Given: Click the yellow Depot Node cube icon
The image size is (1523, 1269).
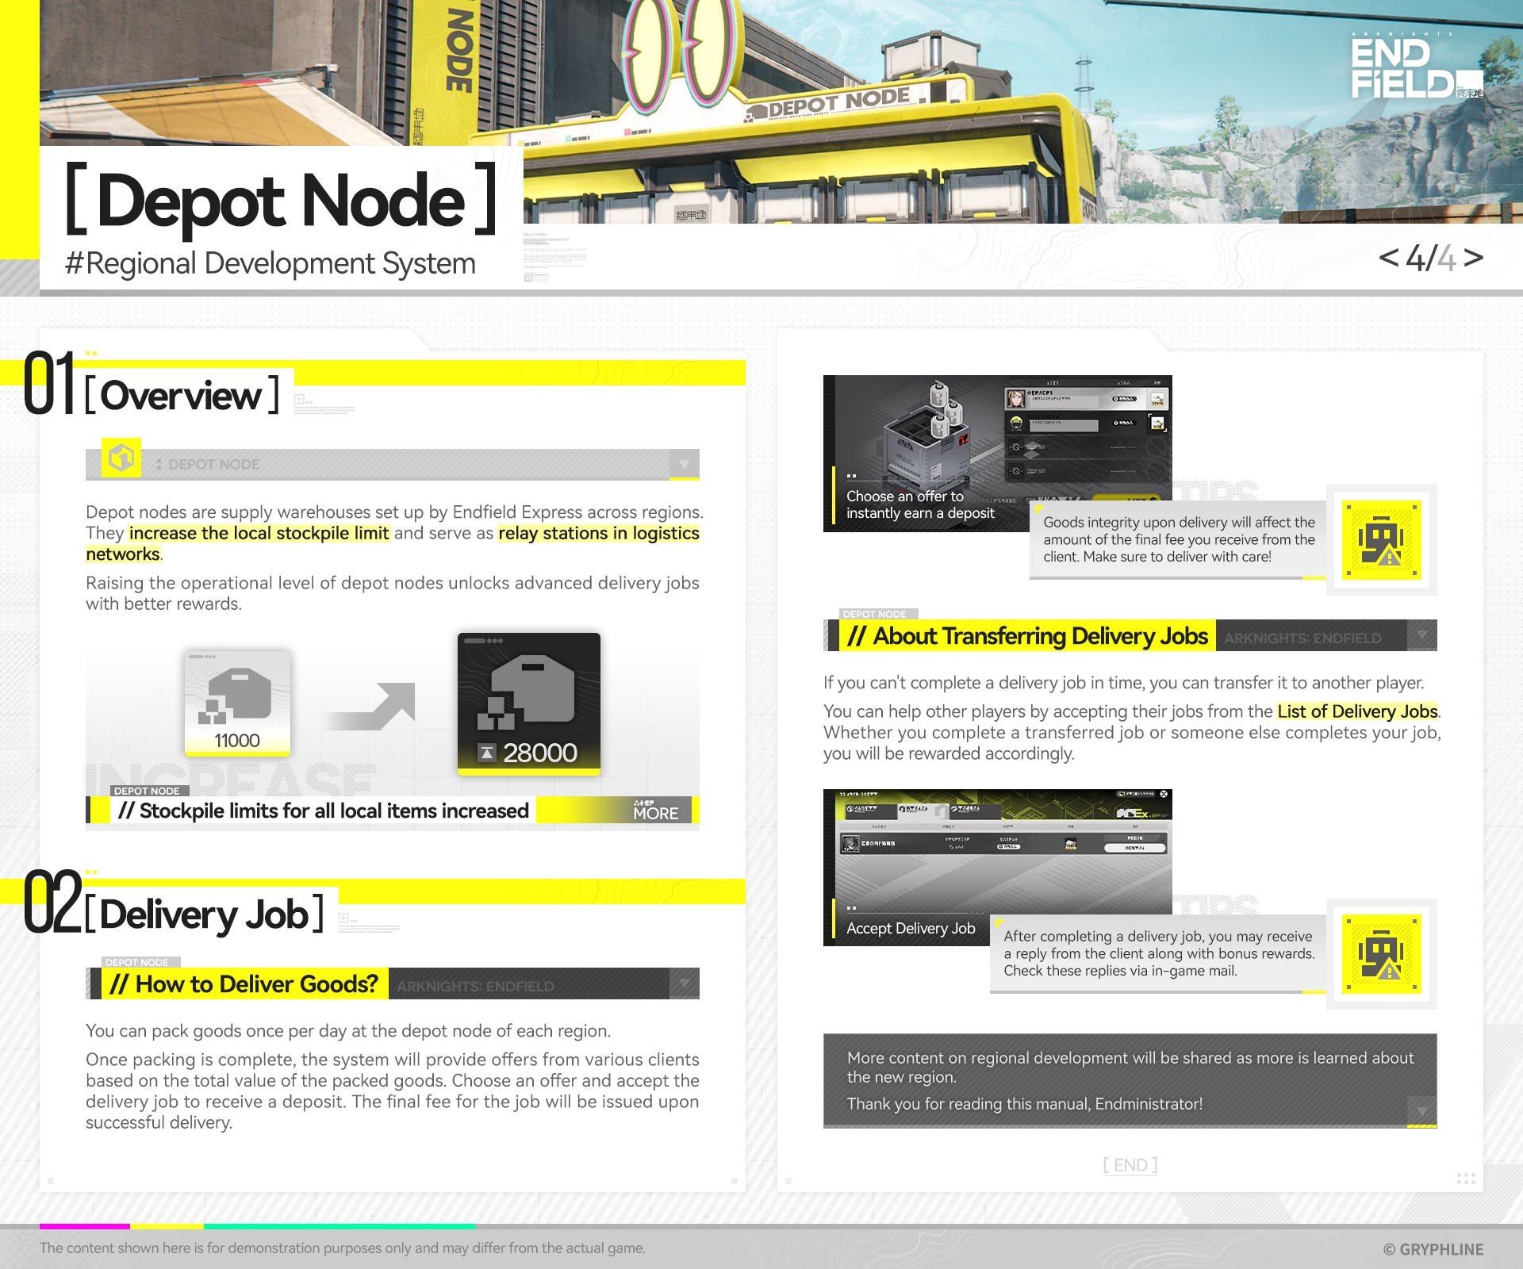Looking at the screenshot, I should 121,458.
